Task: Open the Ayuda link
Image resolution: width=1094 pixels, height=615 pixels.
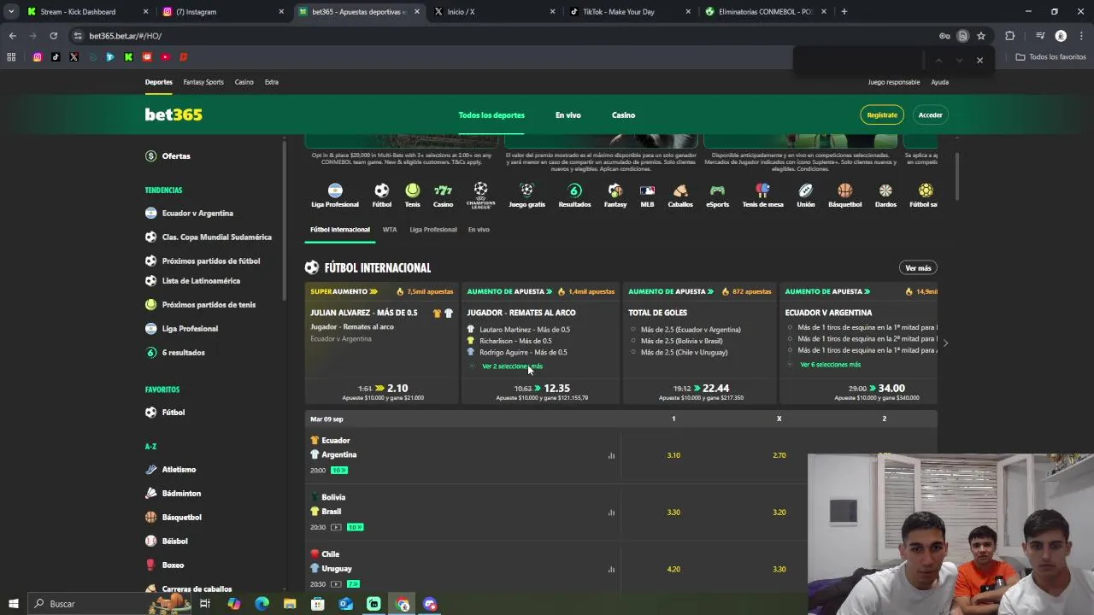Action: click(940, 82)
